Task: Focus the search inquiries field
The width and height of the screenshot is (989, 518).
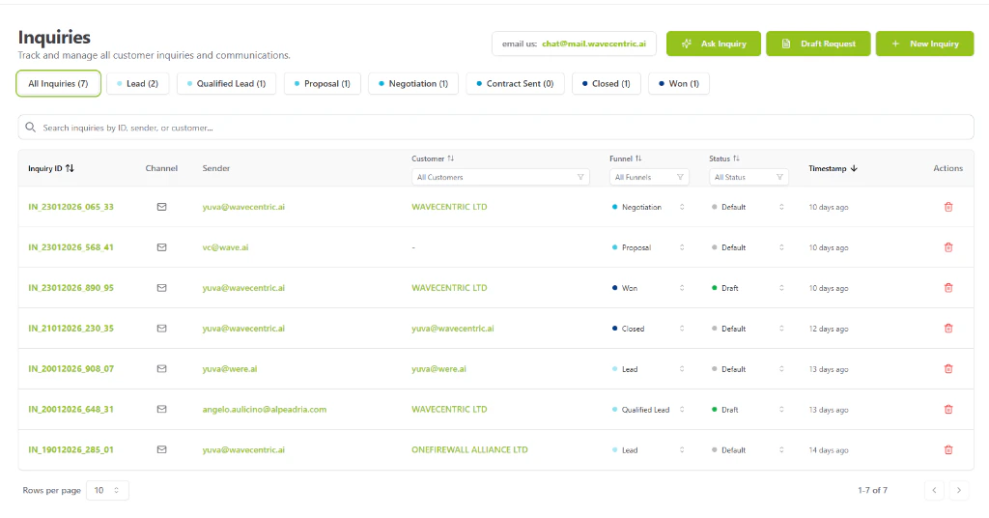Action: pyautogui.click(x=495, y=128)
